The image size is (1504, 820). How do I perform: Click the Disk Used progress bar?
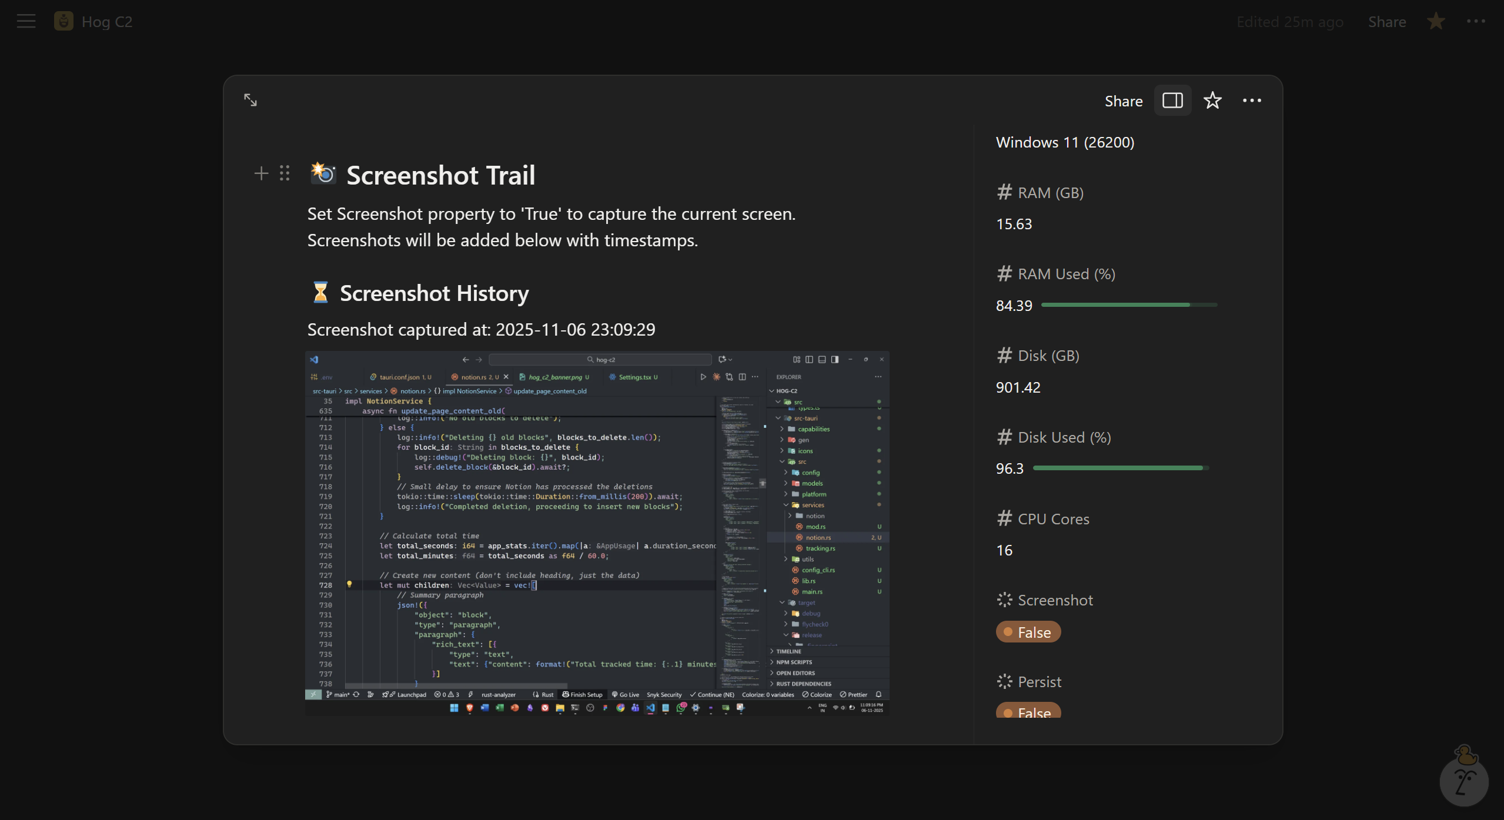pos(1121,468)
